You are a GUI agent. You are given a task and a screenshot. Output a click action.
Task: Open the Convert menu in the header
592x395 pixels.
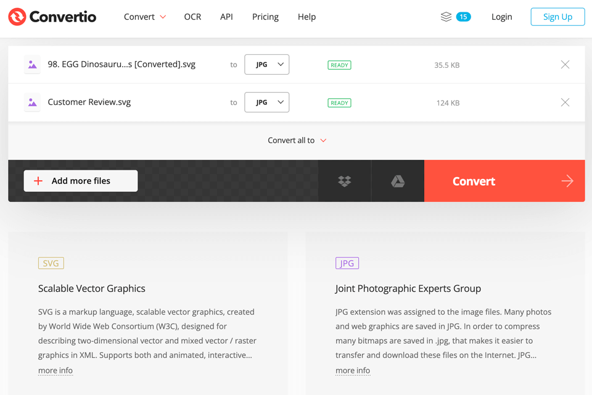(145, 17)
